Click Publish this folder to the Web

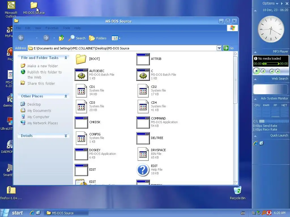click(44, 75)
